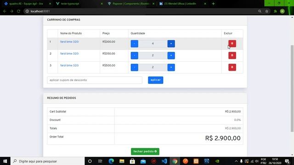Click the Windows taskbar search box
The width and height of the screenshot is (294, 165).
[48, 161]
